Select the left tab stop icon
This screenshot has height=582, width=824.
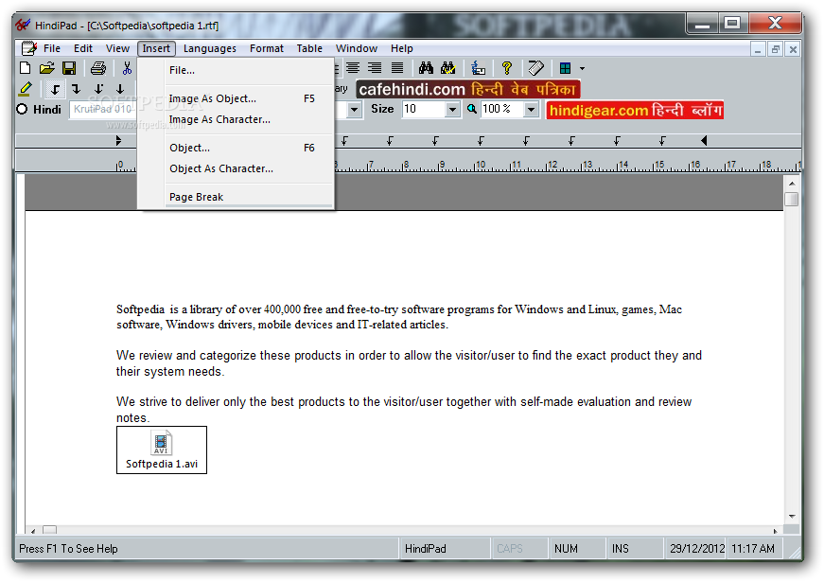coord(55,89)
